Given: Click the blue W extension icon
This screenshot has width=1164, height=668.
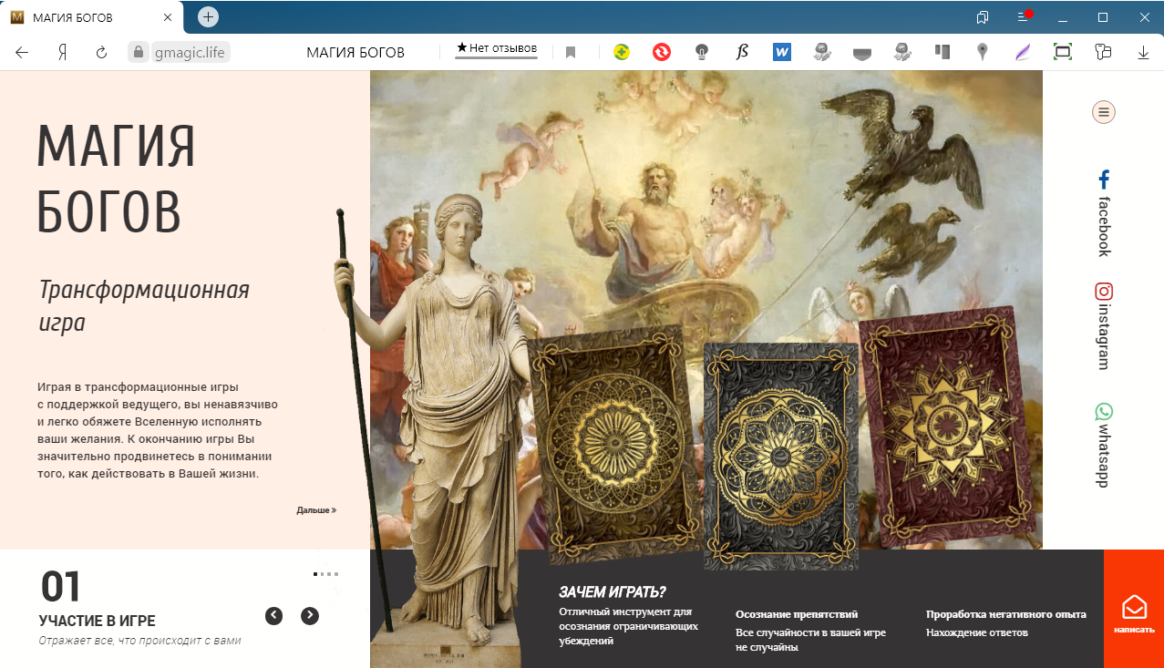Looking at the screenshot, I should (782, 52).
